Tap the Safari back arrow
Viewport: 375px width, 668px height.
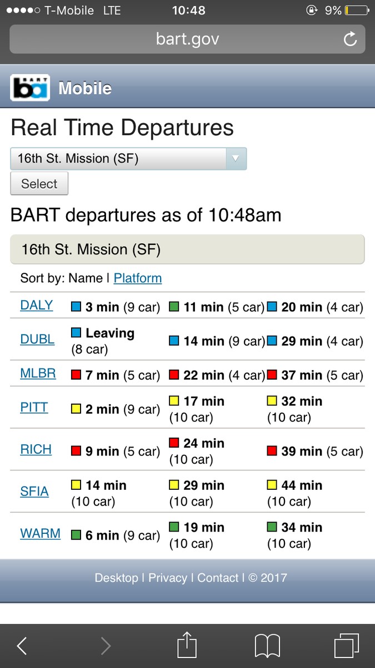click(x=21, y=646)
